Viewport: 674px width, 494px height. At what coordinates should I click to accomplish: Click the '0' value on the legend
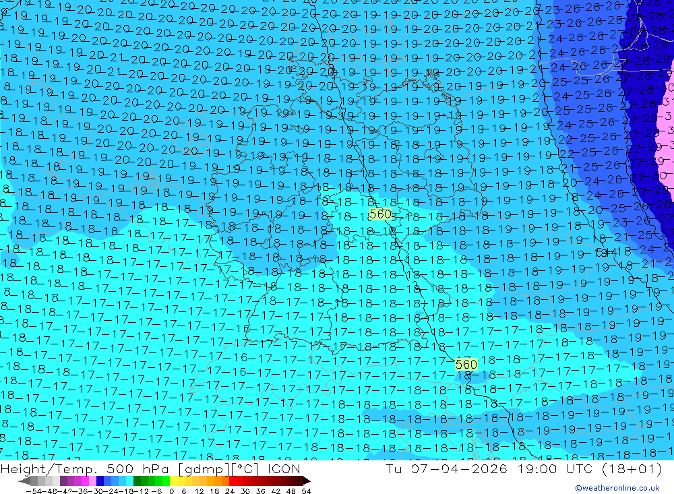coord(171,491)
